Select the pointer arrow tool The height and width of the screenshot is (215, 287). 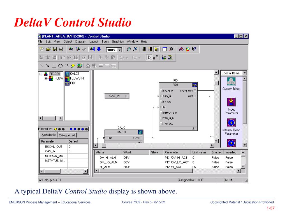[149, 58]
